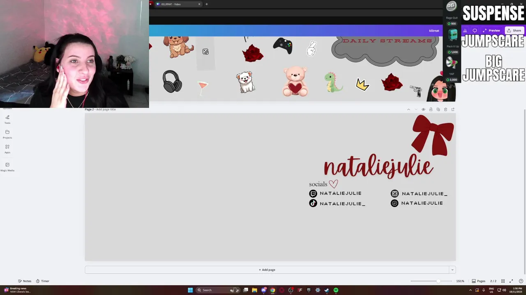Select NATALIEJULIE_ text next to Instagram
The height and width of the screenshot is (295, 526).
424,194
